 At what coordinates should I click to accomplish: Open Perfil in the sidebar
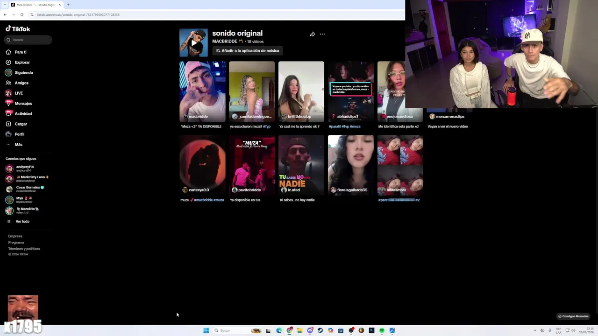pos(15,134)
